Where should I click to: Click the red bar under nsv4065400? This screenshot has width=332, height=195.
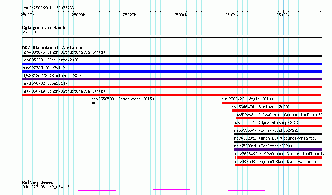278,165
